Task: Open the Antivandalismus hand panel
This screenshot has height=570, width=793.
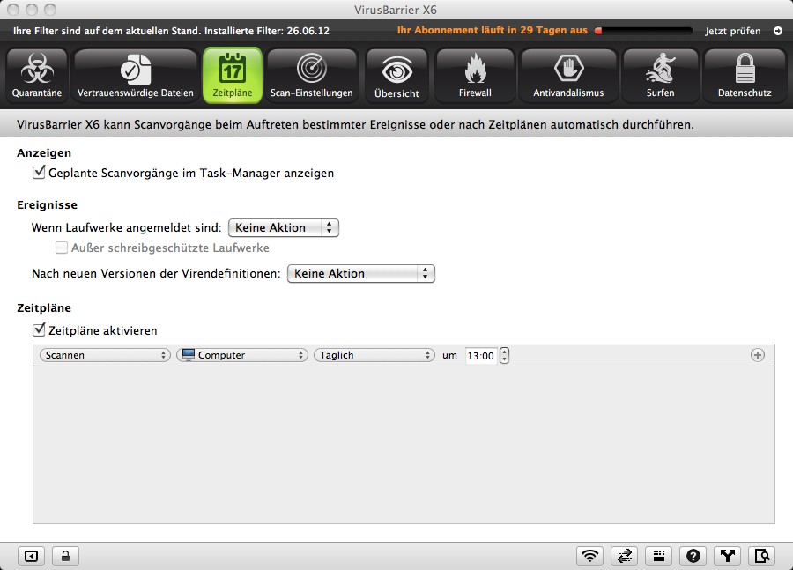Action: 568,76
